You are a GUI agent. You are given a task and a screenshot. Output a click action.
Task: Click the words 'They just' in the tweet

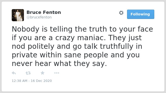click(x=125, y=38)
